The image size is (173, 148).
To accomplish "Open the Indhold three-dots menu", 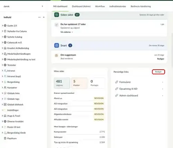I will (39, 17).
